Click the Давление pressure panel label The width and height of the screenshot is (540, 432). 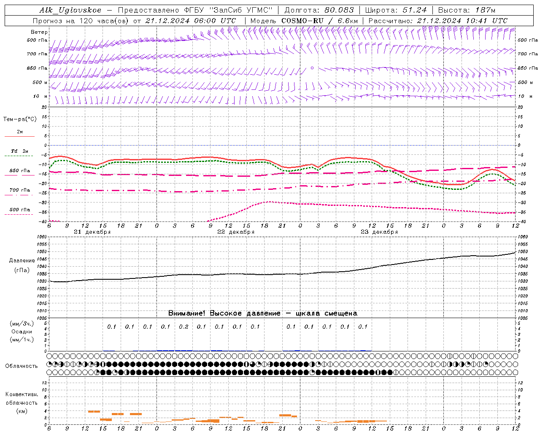coord(22,261)
